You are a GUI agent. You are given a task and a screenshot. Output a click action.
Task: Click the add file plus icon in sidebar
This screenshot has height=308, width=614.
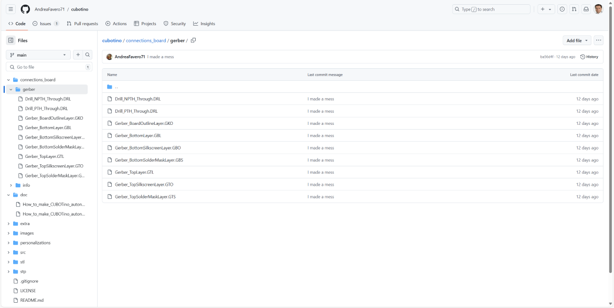coord(78,55)
